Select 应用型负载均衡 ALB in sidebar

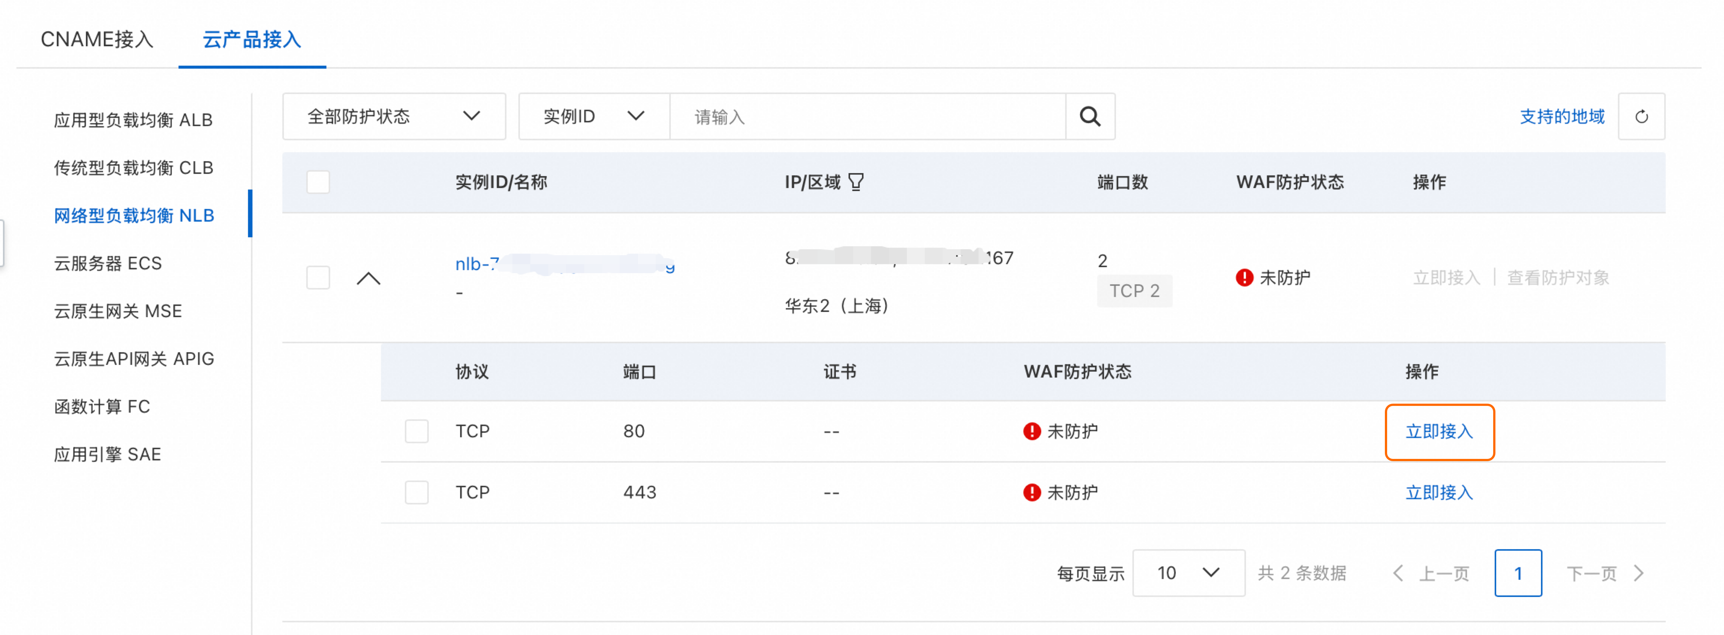pyautogui.click(x=133, y=120)
